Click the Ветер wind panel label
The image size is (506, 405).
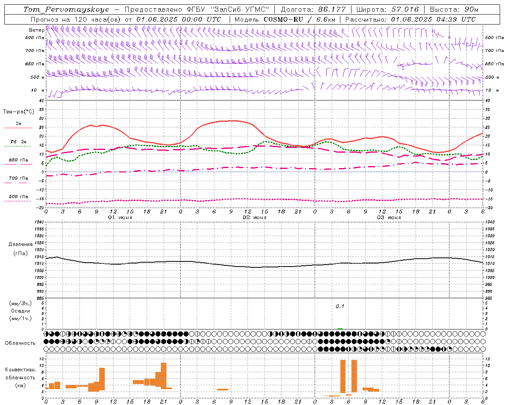tap(36, 30)
